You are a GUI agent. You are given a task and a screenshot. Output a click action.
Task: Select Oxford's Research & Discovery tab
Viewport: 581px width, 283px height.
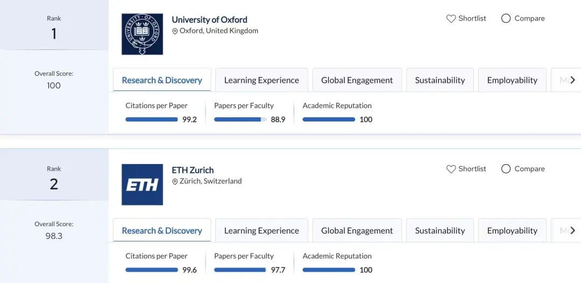click(162, 80)
